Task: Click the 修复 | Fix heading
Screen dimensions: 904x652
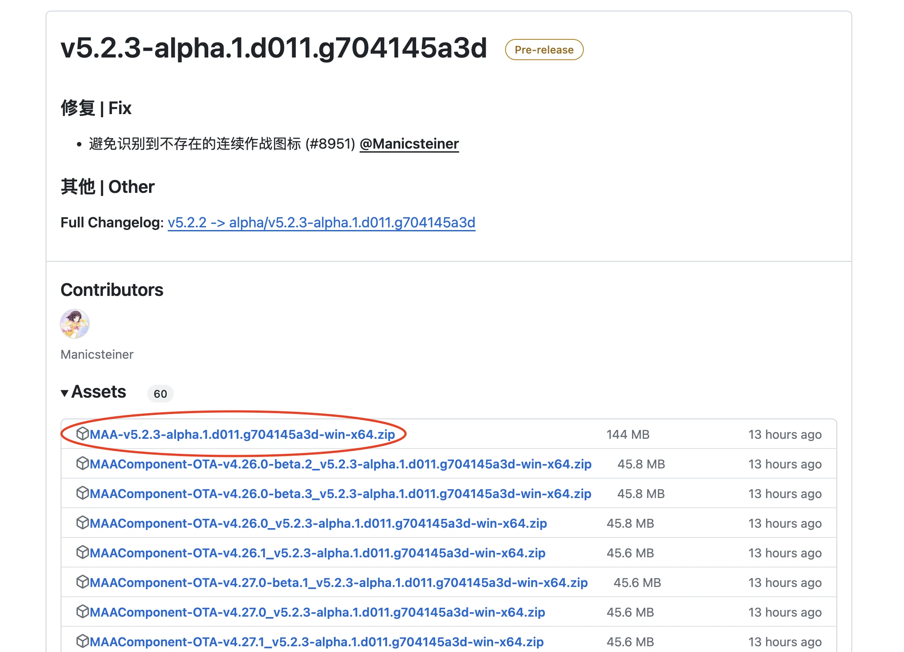Action: (x=96, y=108)
